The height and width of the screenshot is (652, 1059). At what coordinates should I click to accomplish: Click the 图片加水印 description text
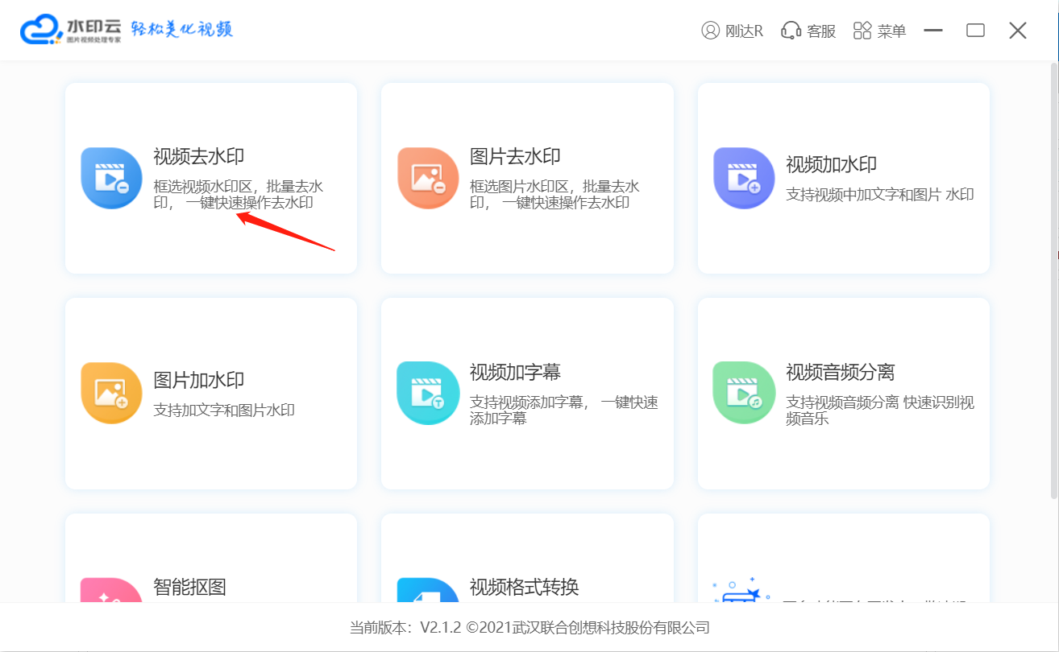[x=224, y=411]
